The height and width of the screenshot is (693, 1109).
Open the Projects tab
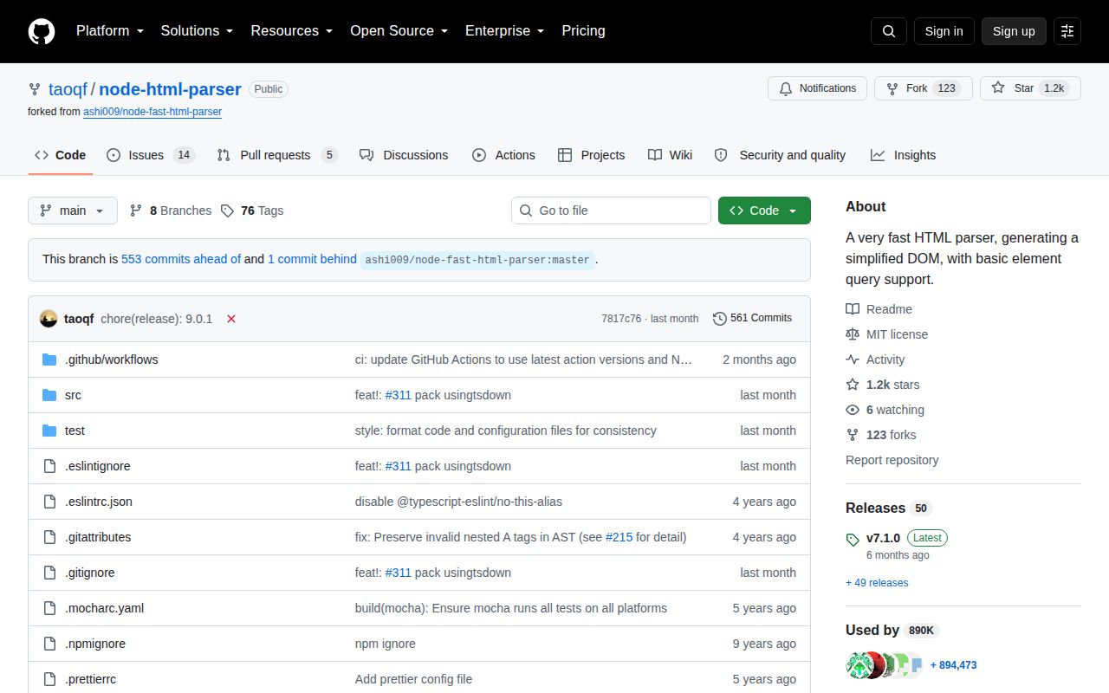[591, 155]
